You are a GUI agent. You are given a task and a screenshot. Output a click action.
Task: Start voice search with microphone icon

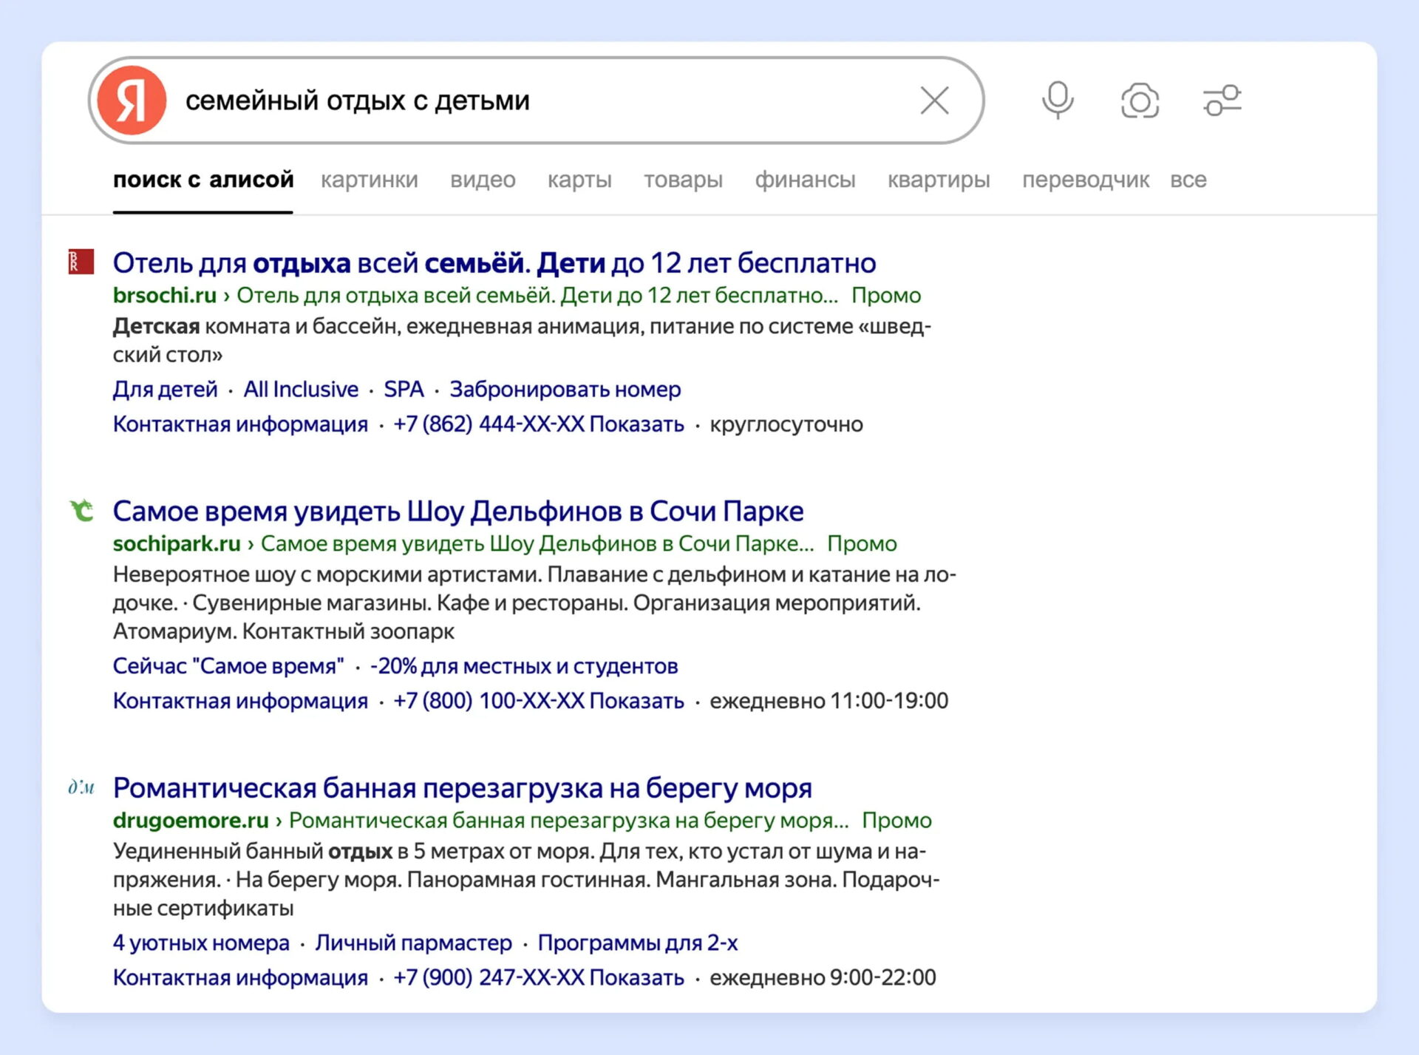click(x=1057, y=101)
